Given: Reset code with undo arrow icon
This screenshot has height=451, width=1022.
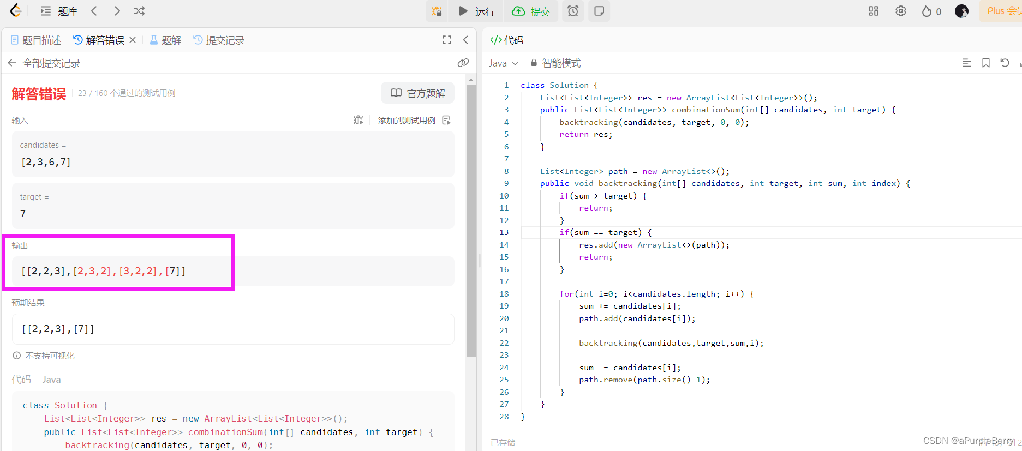Looking at the screenshot, I should point(1005,63).
